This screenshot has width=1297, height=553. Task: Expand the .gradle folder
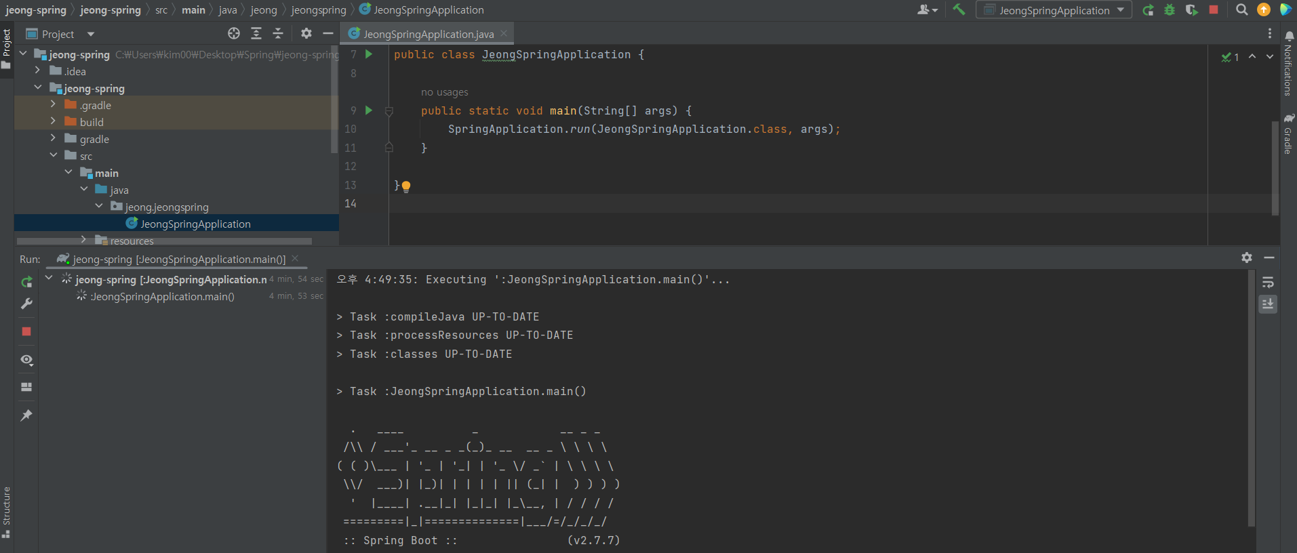click(x=53, y=104)
